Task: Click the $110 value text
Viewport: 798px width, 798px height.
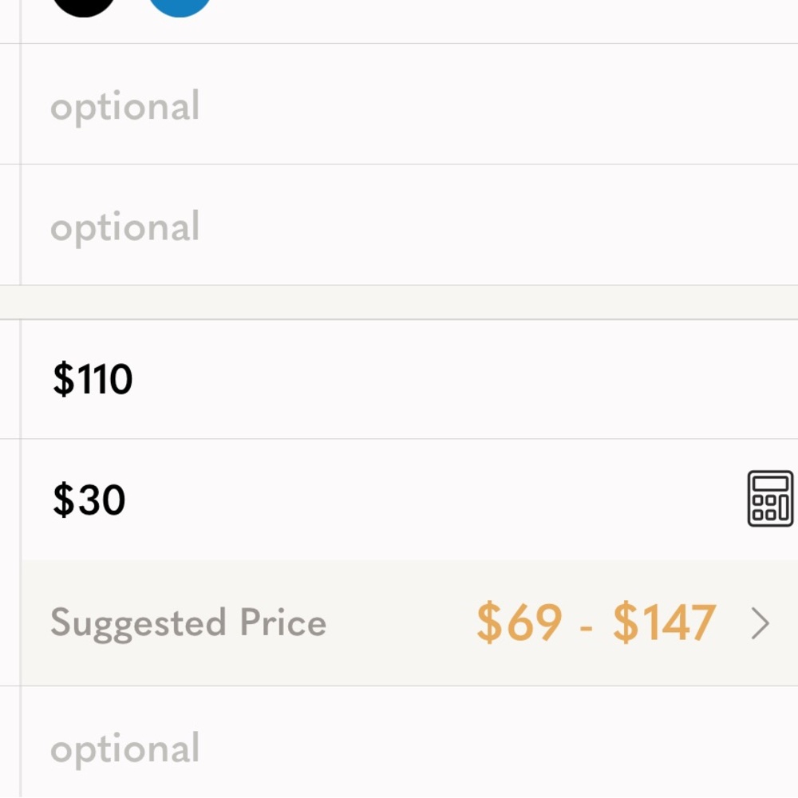Action: 93,379
